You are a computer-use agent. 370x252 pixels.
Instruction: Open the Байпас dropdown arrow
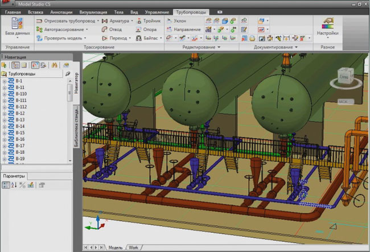[x=161, y=38]
